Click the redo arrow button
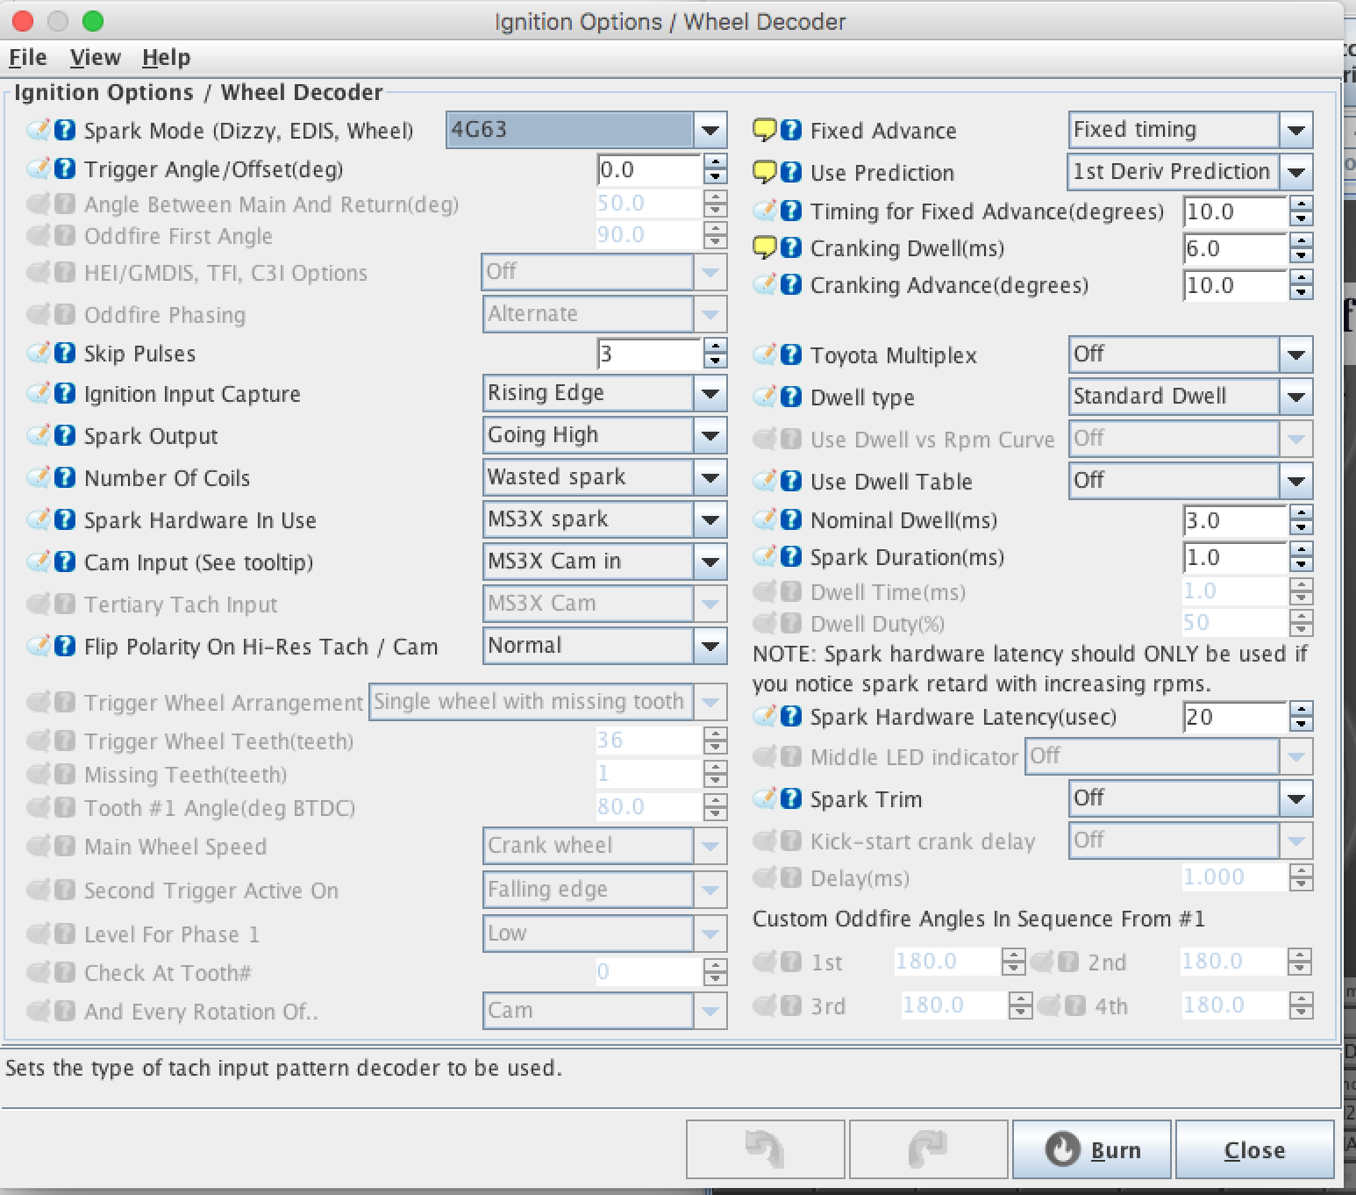Screen dimensions: 1356x1195 point(928,1149)
